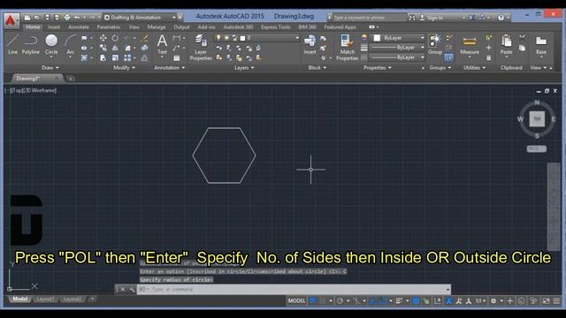Image resolution: width=566 pixels, height=318 pixels.
Task: Open the AutoCAD application menu button
Action: click(11, 20)
